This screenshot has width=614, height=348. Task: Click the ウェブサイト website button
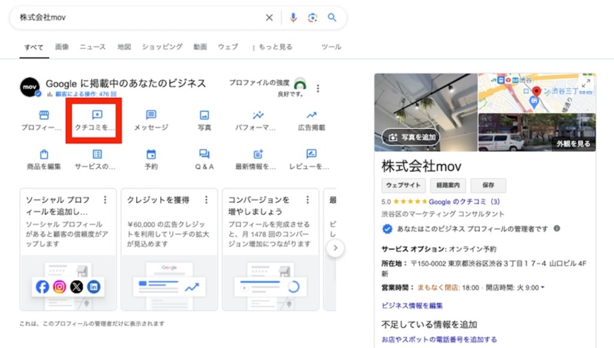coord(403,185)
